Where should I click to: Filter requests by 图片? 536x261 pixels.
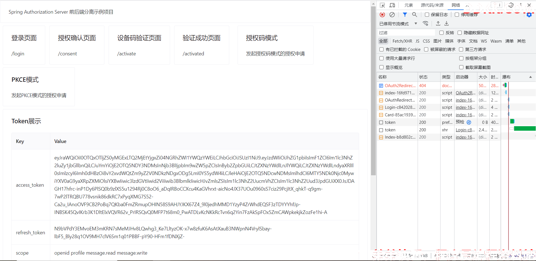[437, 41]
